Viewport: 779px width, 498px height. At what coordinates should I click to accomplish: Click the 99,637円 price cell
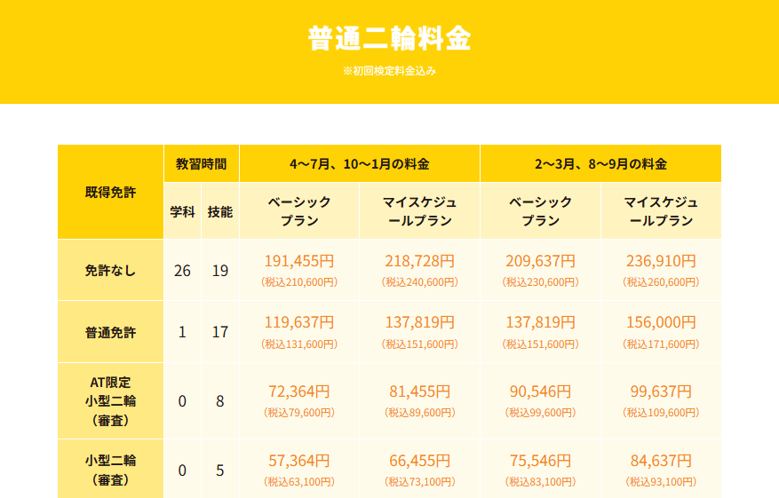pos(660,391)
